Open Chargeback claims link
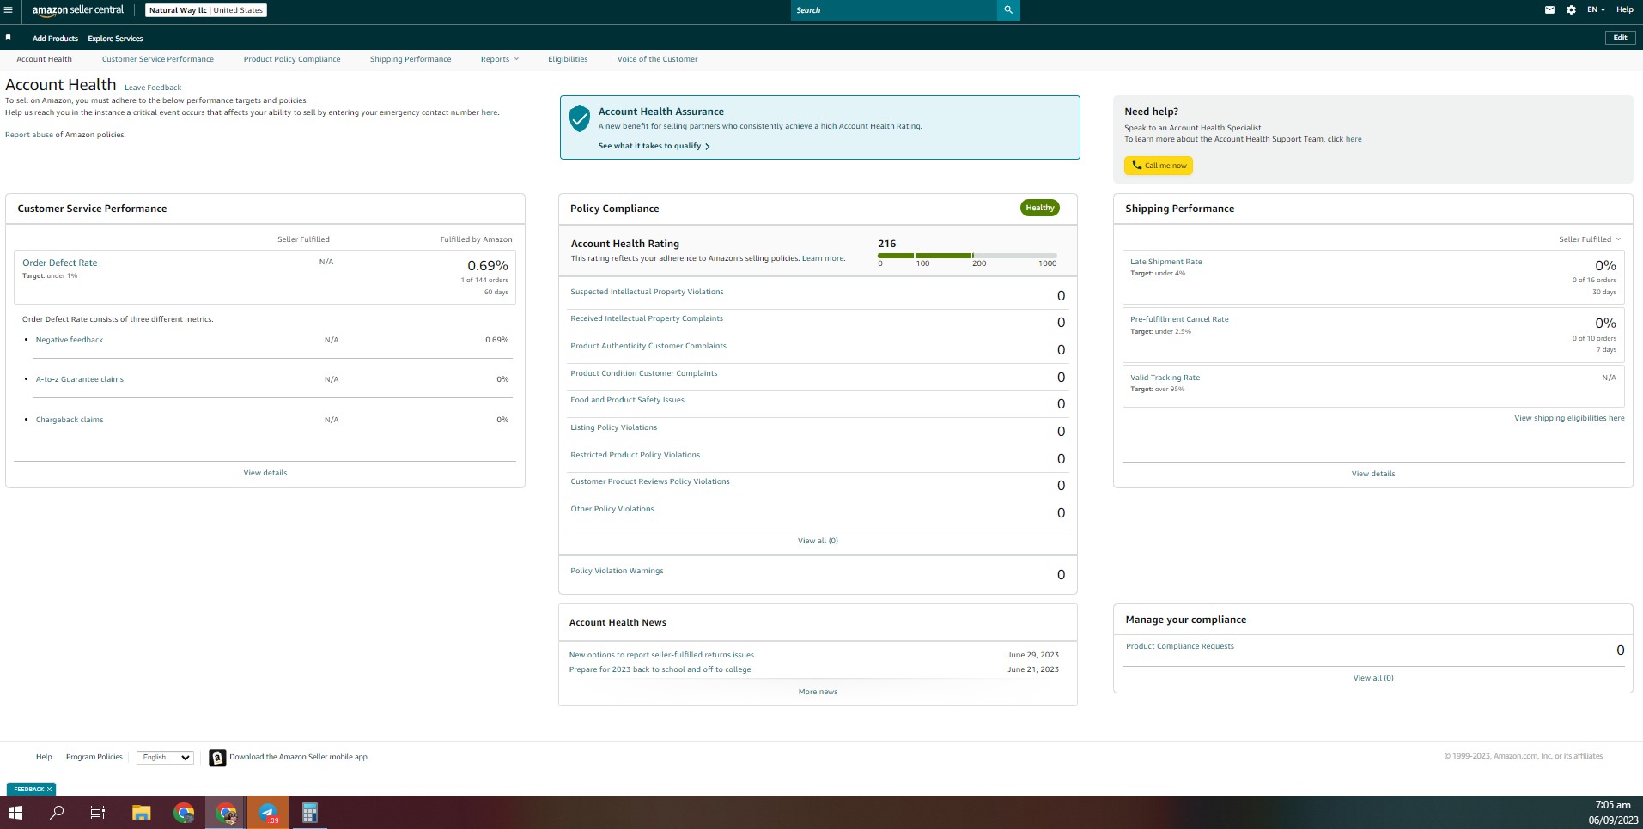 click(70, 420)
